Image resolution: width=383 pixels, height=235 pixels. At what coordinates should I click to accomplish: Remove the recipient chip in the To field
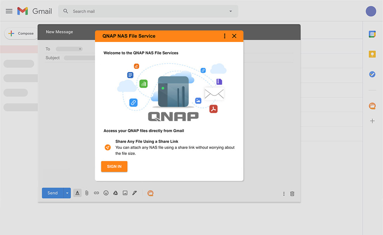(x=80, y=49)
